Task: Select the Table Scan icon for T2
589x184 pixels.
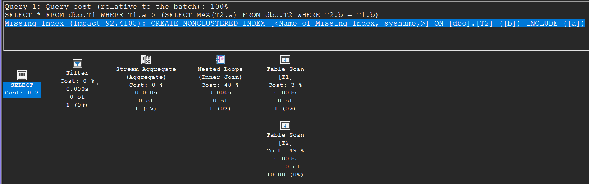Action: (285, 125)
